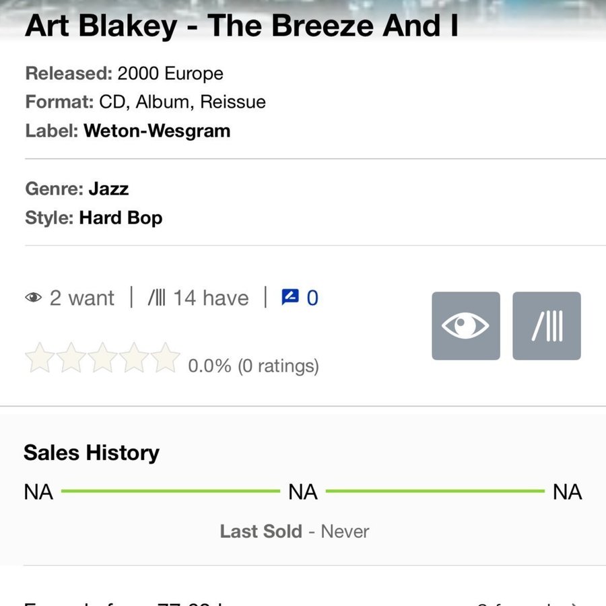Click the blue review count number
This screenshot has height=606, width=606.
coord(312,298)
